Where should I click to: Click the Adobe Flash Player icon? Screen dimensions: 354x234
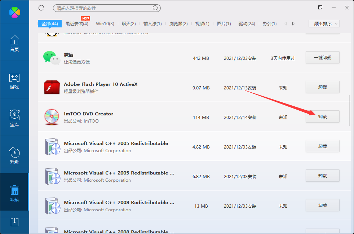(x=52, y=87)
